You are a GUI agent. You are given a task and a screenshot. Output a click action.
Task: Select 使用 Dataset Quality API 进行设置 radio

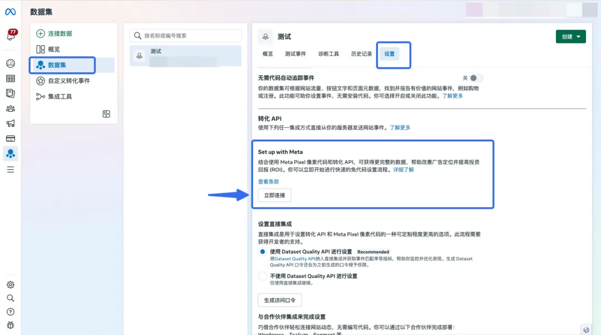262,252
